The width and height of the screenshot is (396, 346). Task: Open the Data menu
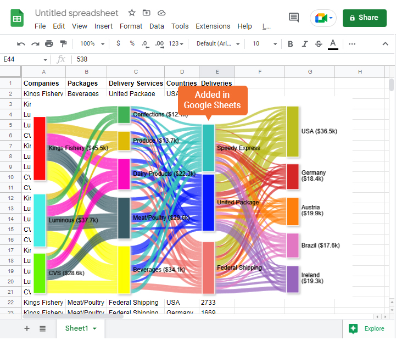pos(157,26)
